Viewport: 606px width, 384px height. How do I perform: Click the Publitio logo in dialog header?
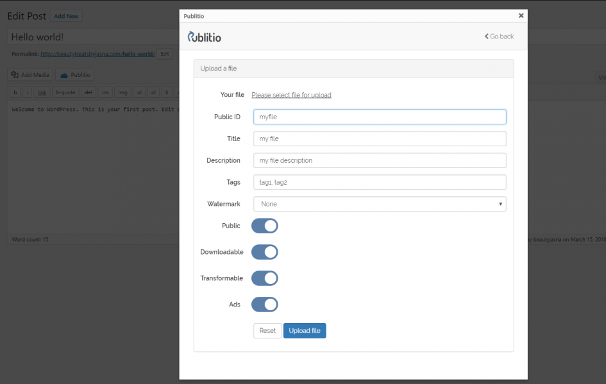click(204, 37)
